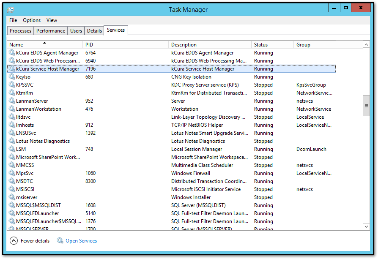Click the KDC Proxy Server service (KPS) description
378x259 pixels.
point(205,85)
